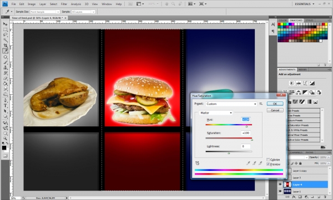
Task: Switch to the Paths tab
Action: pyautogui.click(x=309, y=152)
